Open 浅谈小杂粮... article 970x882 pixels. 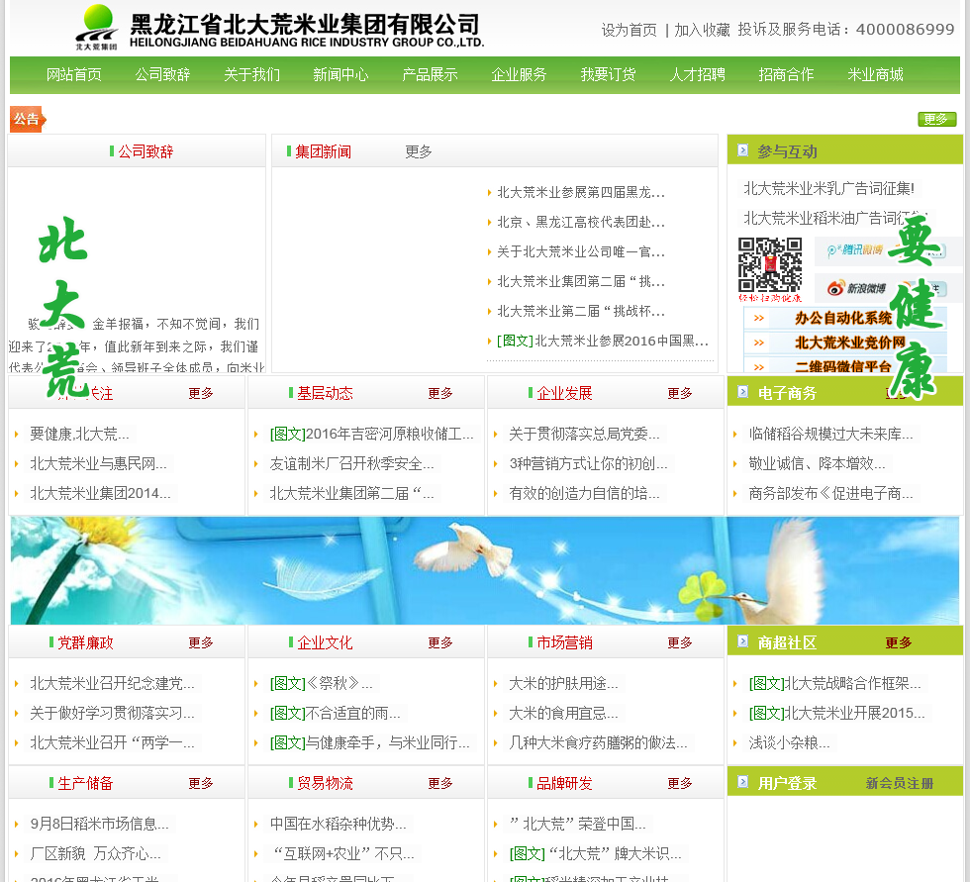790,742
